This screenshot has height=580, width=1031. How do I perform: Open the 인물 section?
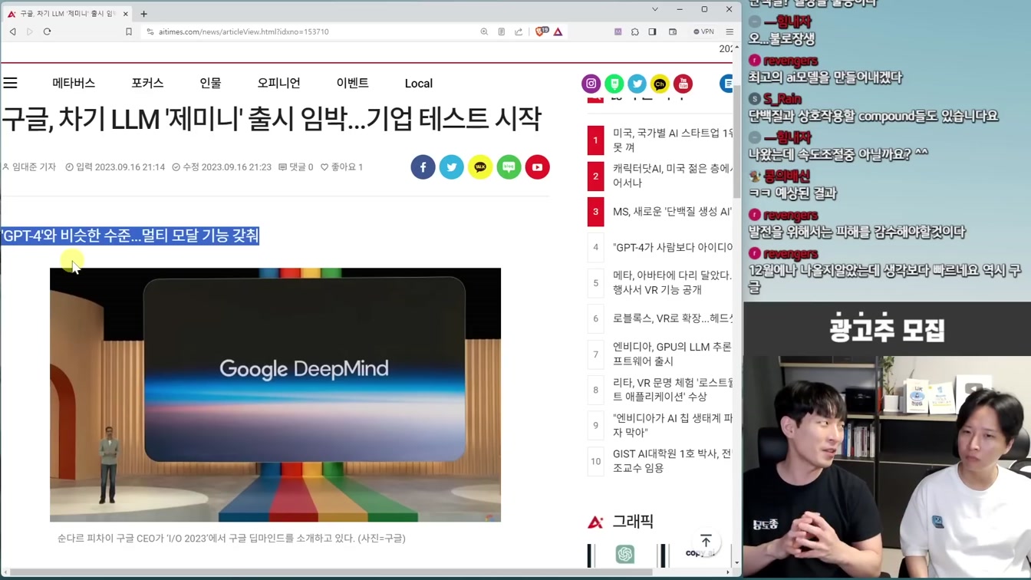pos(210,83)
